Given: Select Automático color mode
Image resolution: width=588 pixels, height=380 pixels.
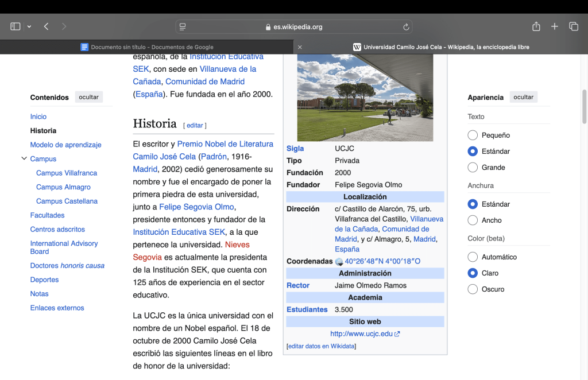Looking at the screenshot, I should (473, 257).
